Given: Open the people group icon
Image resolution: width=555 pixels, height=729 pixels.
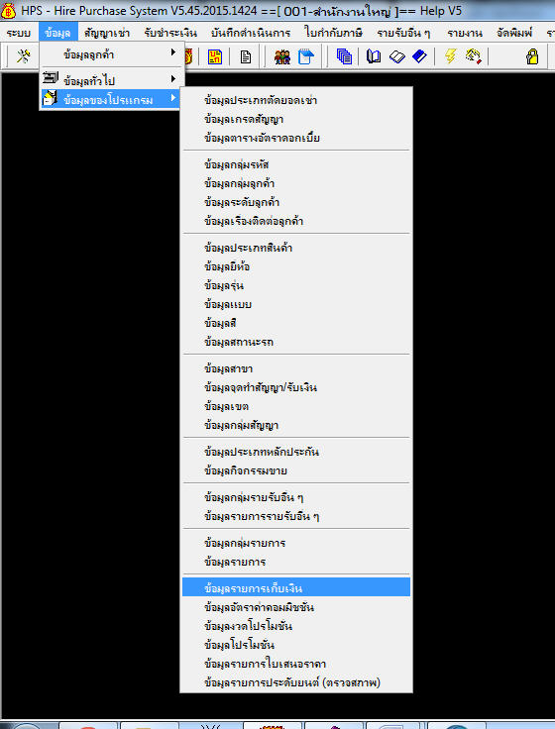Looking at the screenshot, I should [281, 56].
